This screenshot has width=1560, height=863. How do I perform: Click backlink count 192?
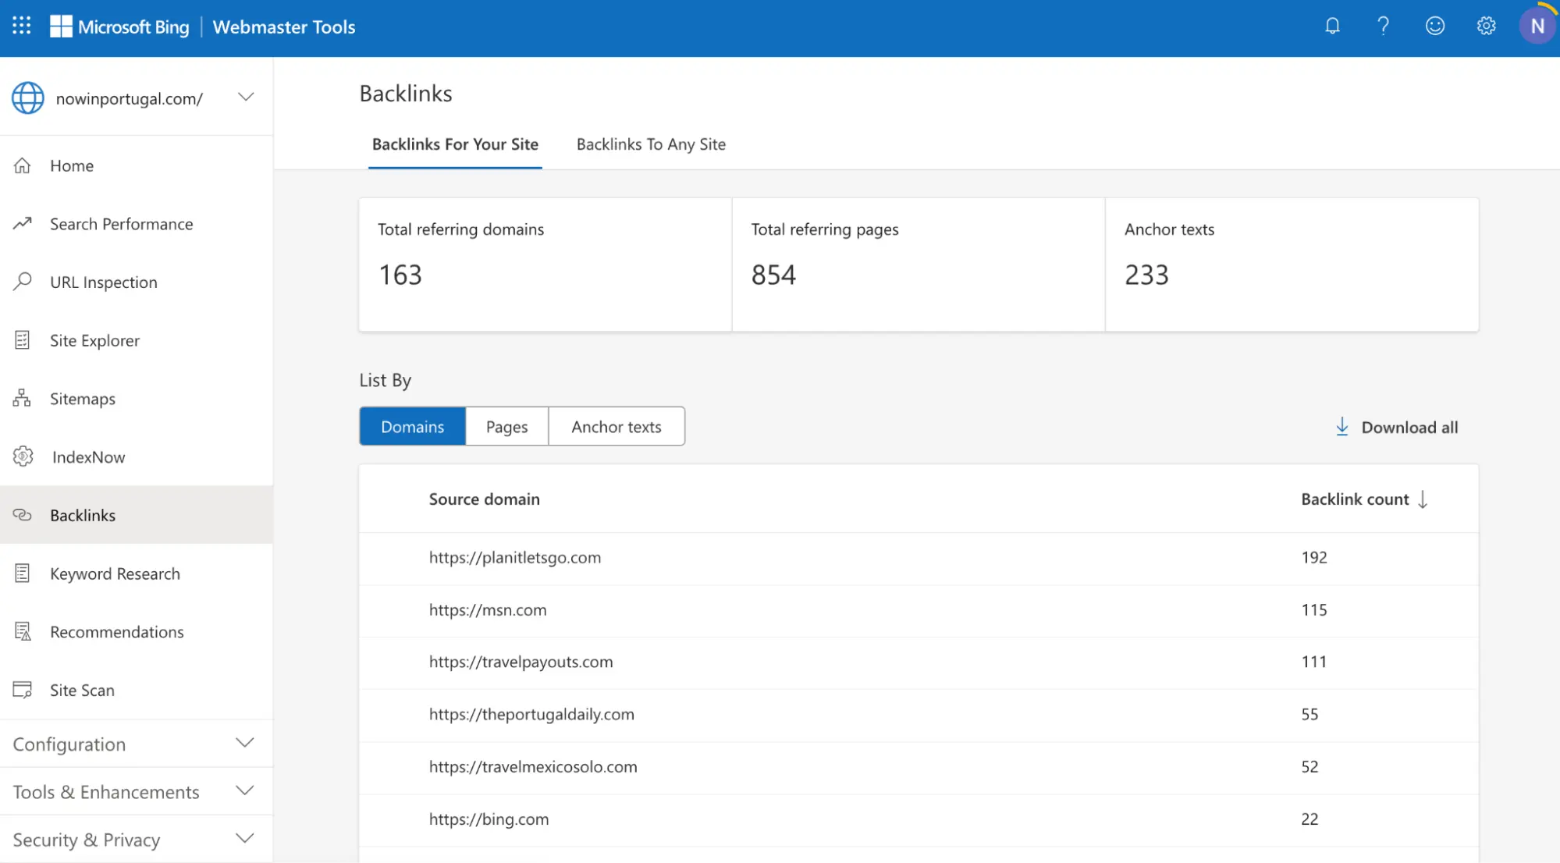tap(1314, 557)
